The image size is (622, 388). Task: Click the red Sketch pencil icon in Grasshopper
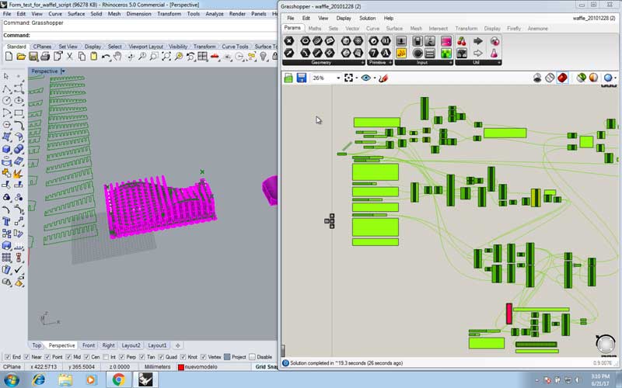coord(383,78)
